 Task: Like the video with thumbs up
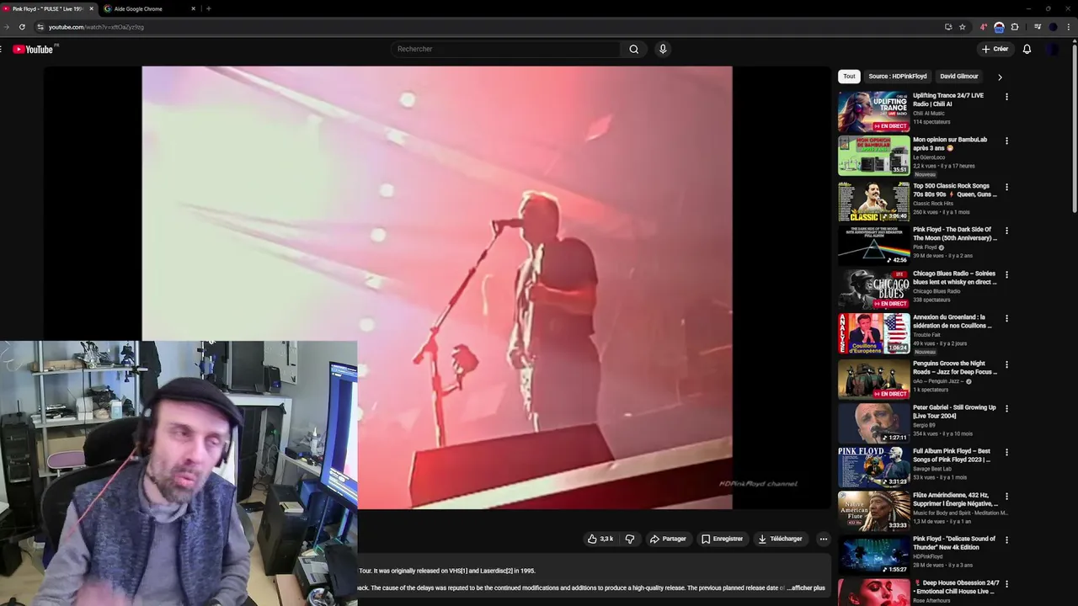click(x=600, y=539)
